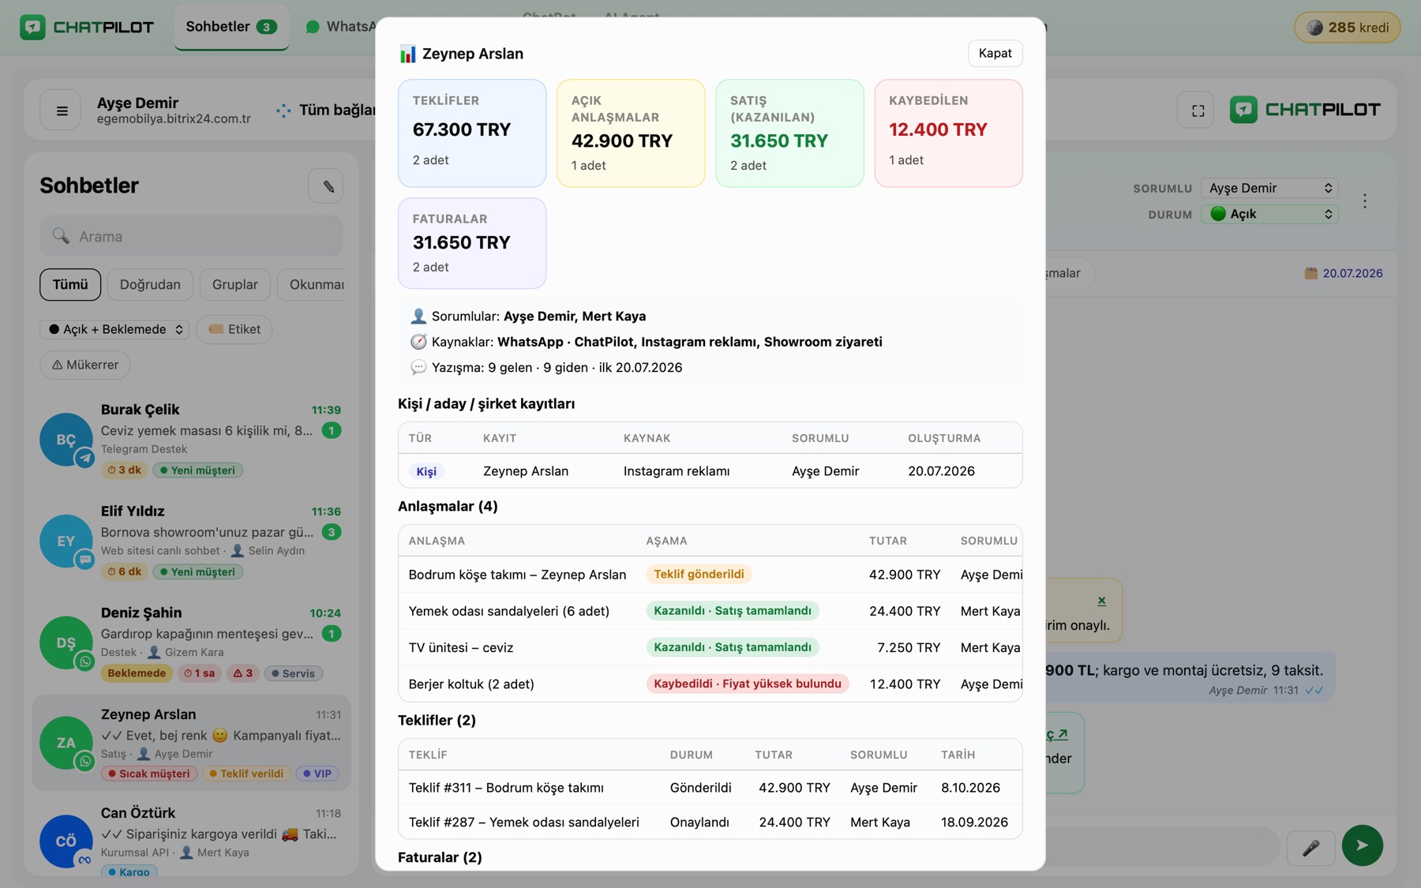The height and width of the screenshot is (888, 1421).
Task: Open the Sohbetler top navigation tab
Action: click(231, 27)
